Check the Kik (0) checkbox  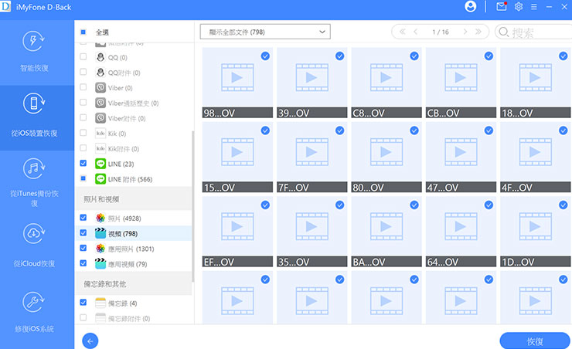pos(83,133)
